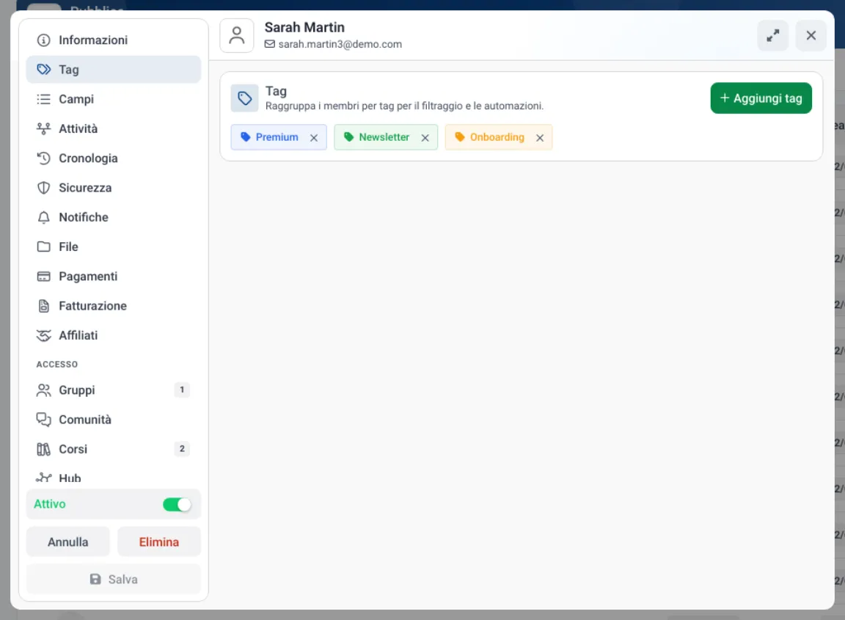The image size is (845, 620).
Task: Open Notifiche section
Action: (x=113, y=217)
